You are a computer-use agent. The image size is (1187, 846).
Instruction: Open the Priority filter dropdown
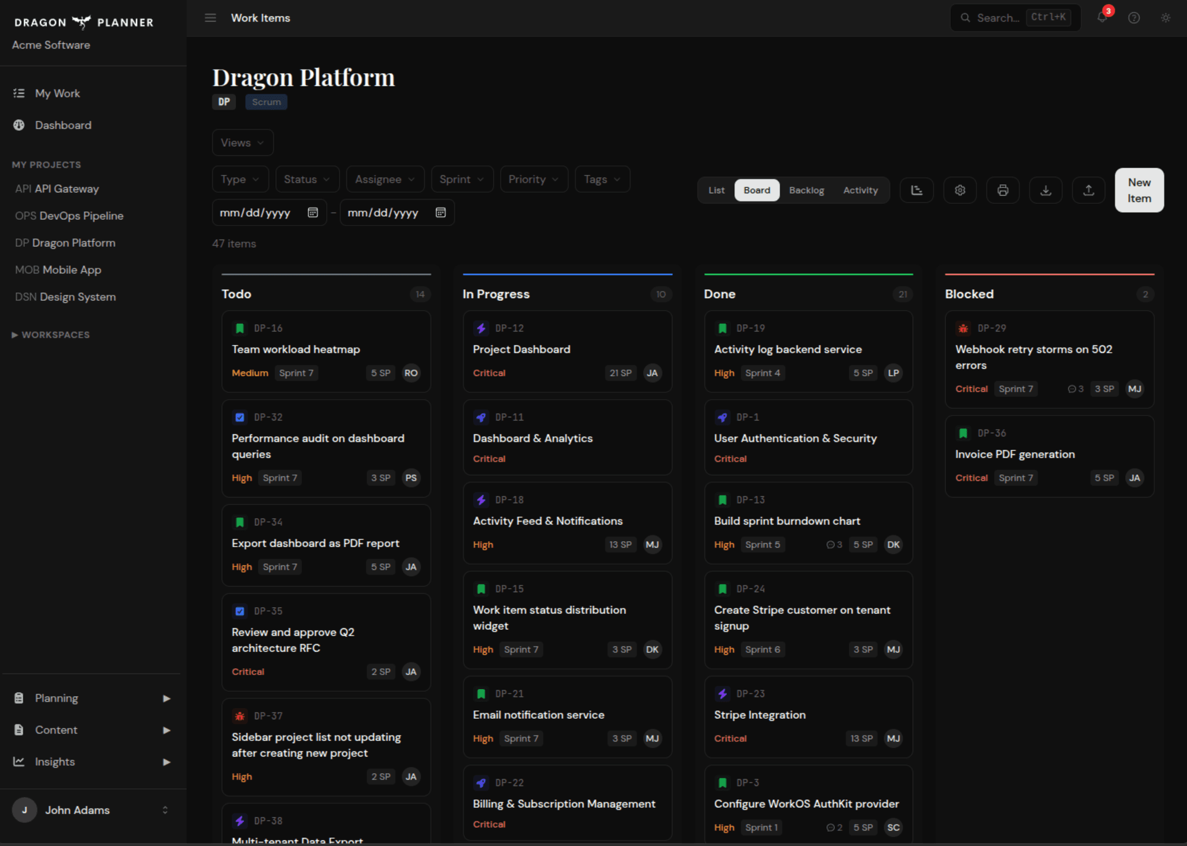(x=533, y=179)
